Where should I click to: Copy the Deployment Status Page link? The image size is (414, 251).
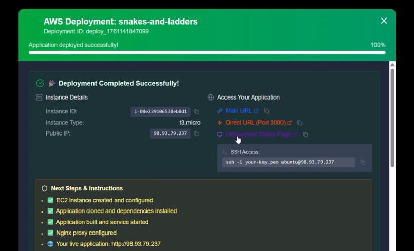coord(306,134)
